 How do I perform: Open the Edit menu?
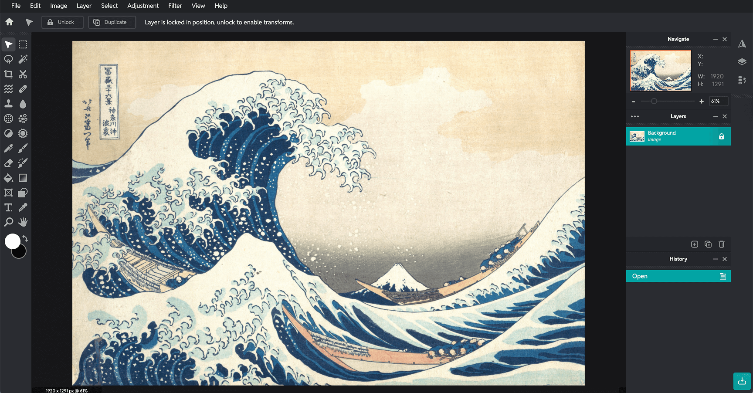[35, 6]
